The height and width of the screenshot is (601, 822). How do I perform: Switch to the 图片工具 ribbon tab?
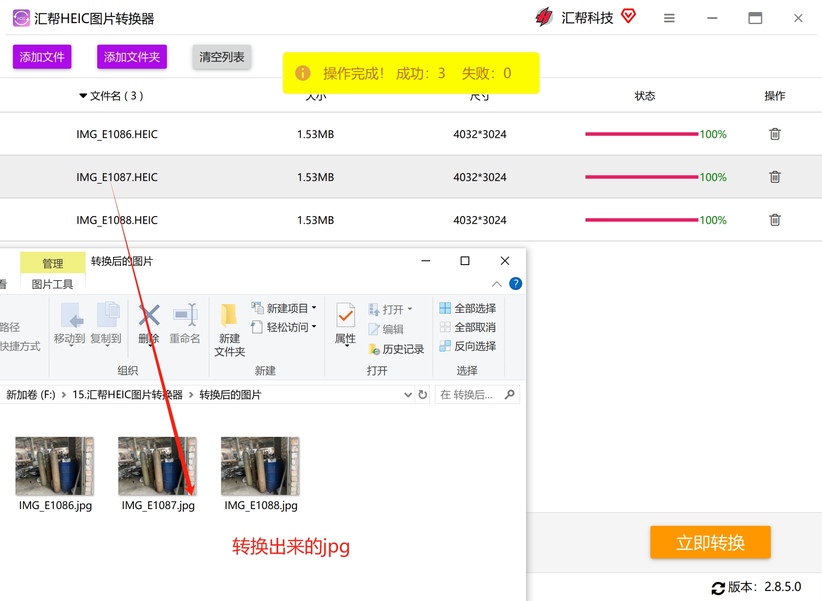52,284
